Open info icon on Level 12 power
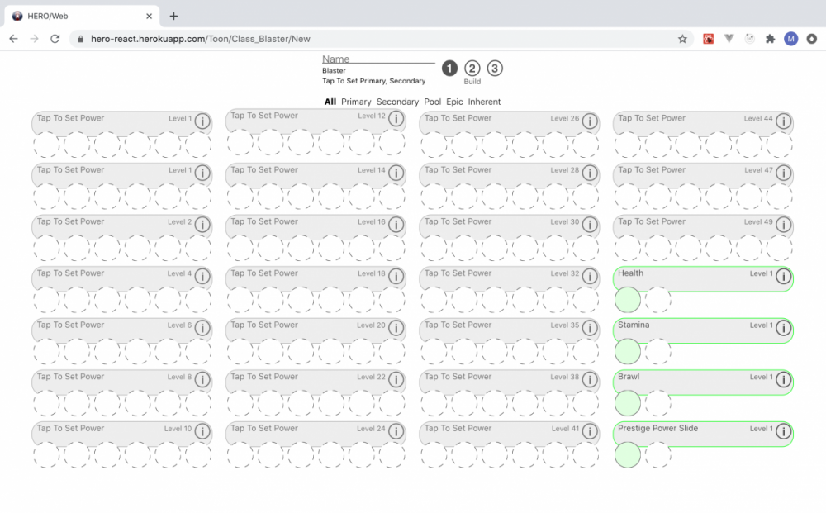The height and width of the screenshot is (513, 826). 396,120
